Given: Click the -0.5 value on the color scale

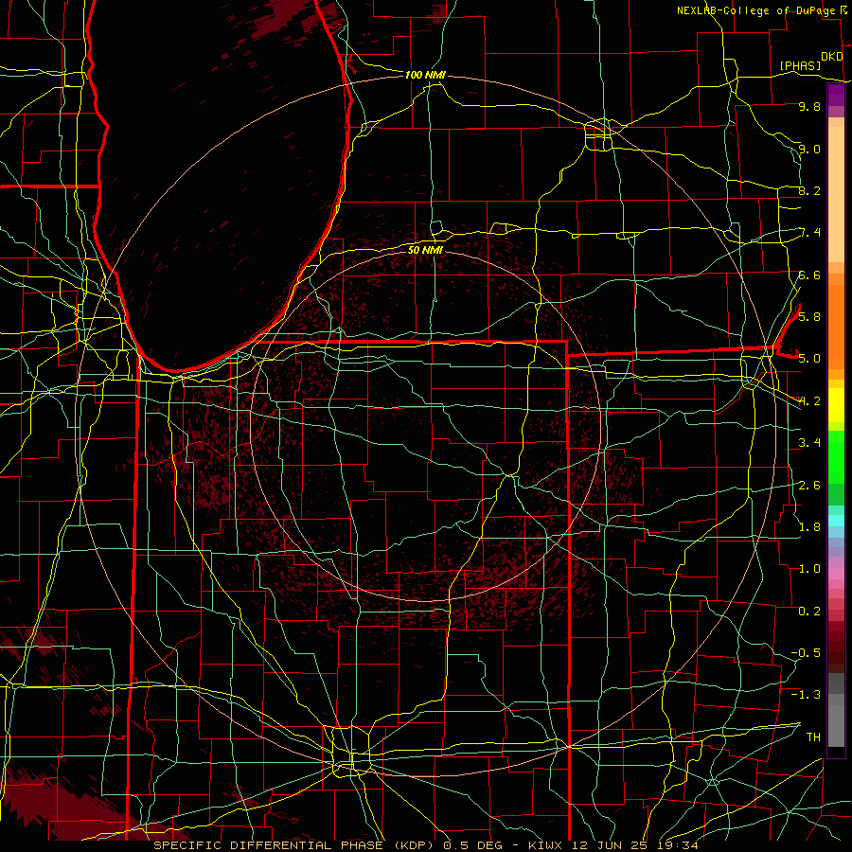Looking at the screenshot, I should 806,652.
